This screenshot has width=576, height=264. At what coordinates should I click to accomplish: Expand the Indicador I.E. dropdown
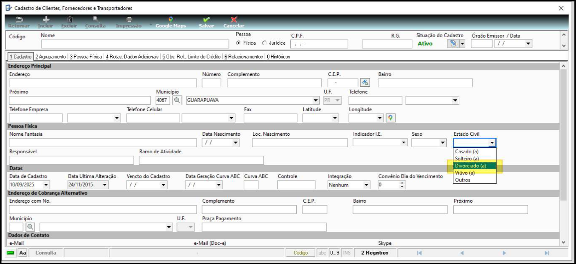tap(404, 143)
